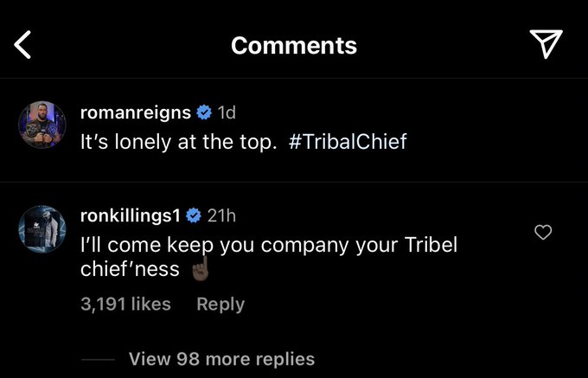The height and width of the screenshot is (378, 588).
Task: Tap the verified badge next to romanreigns
Action: (x=204, y=112)
